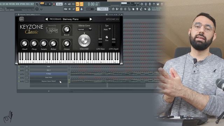This screenshot has width=224, height=126.
Task: Open the TOOLS menu
Action: pyautogui.click(x=28, y=4)
